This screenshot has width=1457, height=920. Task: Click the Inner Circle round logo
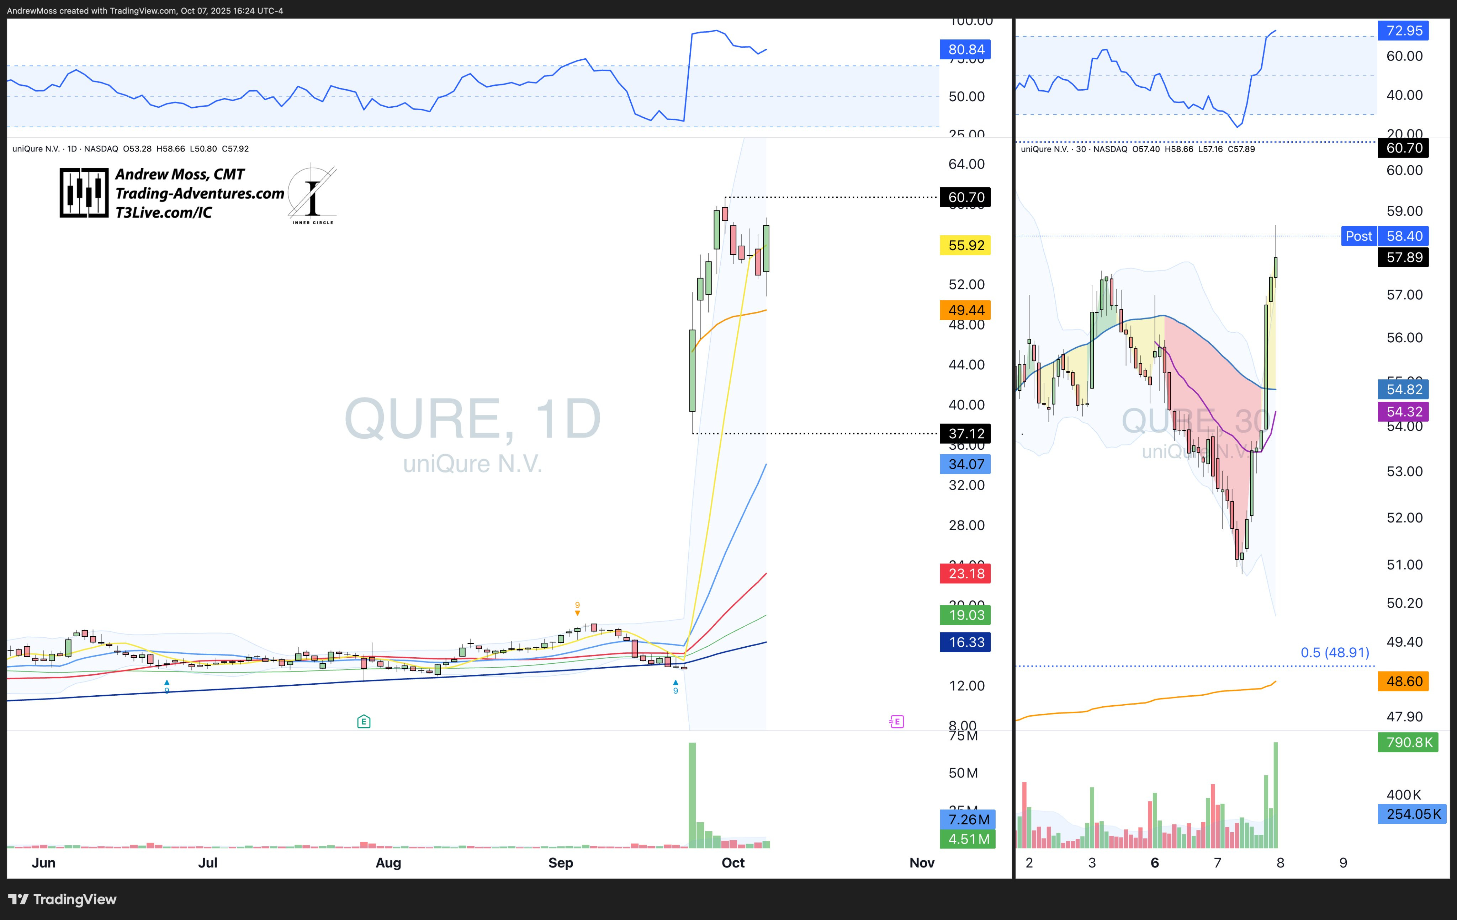click(312, 195)
